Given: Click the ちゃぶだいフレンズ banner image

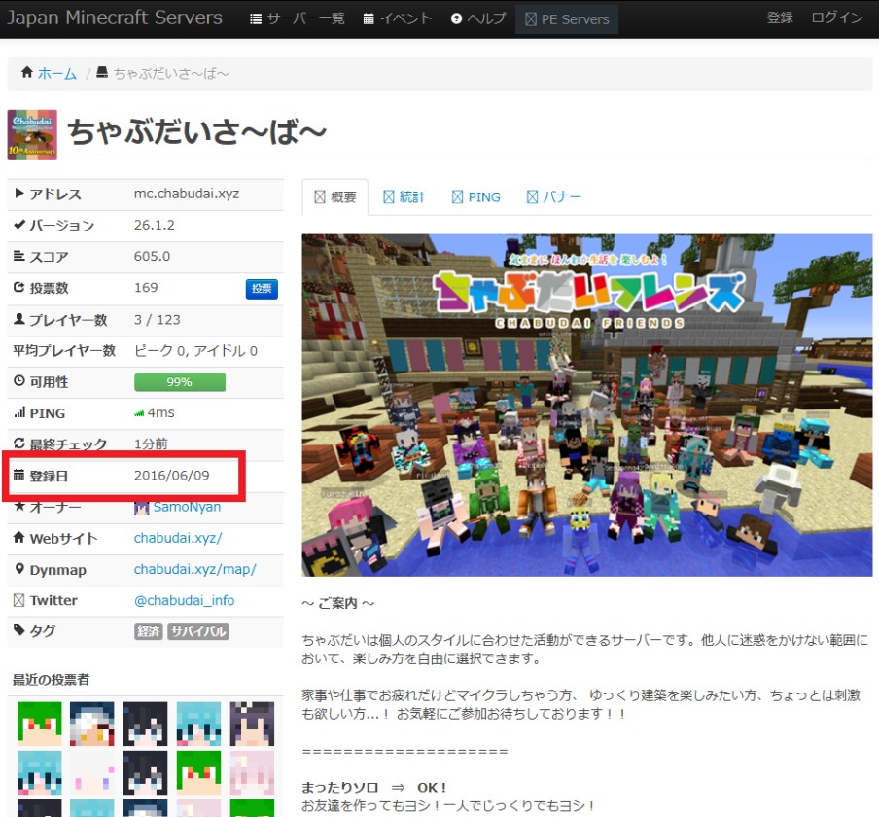Looking at the screenshot, I should coord(587,405).
